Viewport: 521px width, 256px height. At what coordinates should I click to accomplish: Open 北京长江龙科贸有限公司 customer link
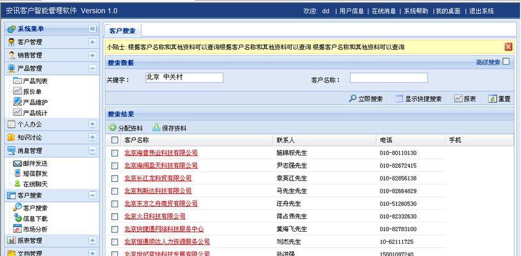158,179
